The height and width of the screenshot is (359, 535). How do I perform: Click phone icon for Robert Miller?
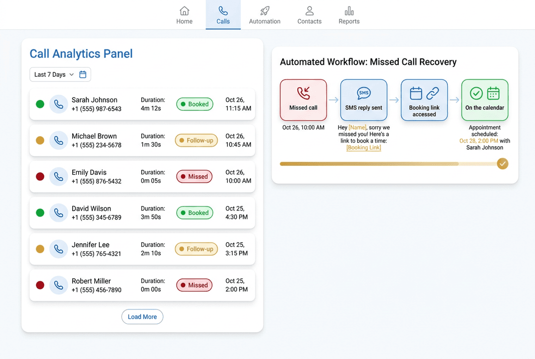tap(58, 285)
